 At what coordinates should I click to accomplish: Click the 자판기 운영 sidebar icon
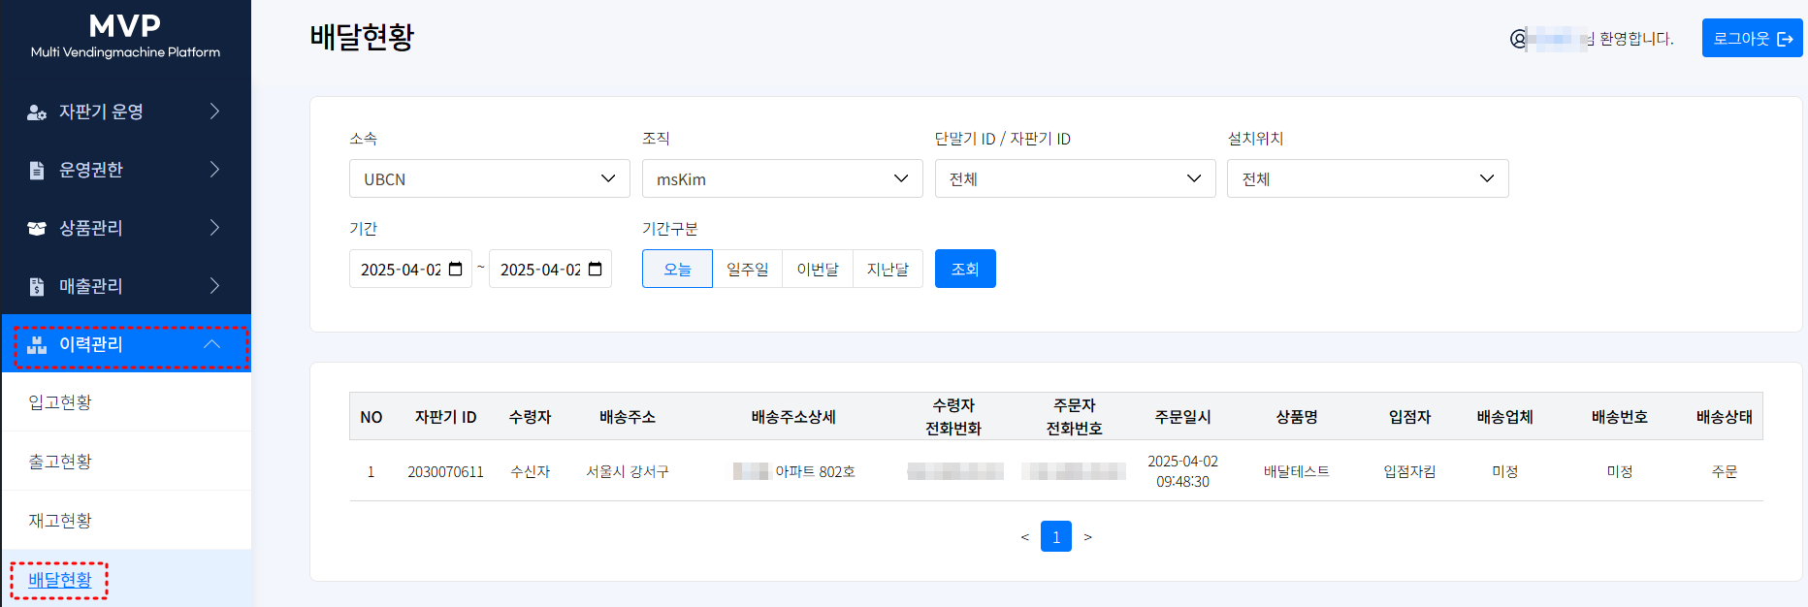point(37,112)
